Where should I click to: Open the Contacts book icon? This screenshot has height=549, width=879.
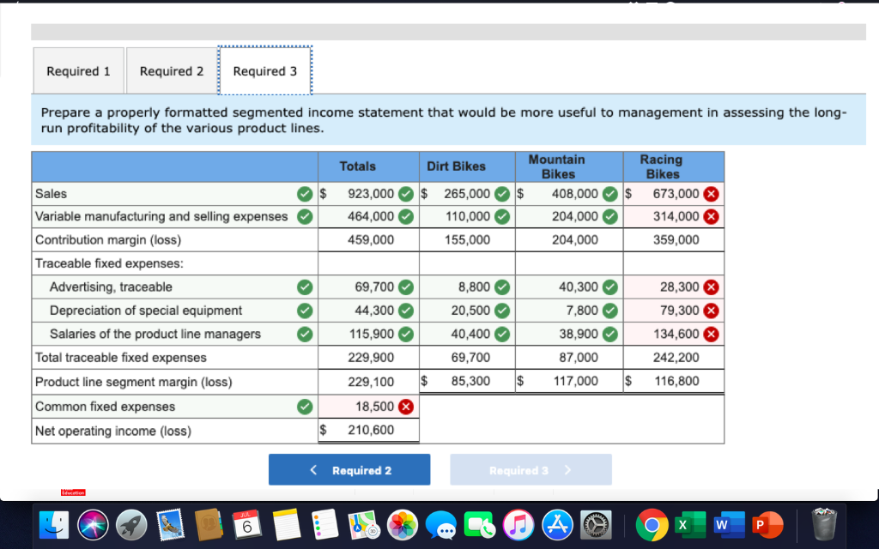pos(209,525)
